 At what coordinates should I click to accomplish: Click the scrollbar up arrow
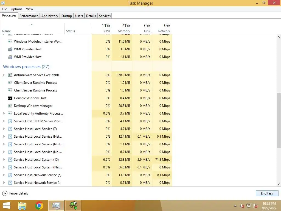click(x=279, y=37)
